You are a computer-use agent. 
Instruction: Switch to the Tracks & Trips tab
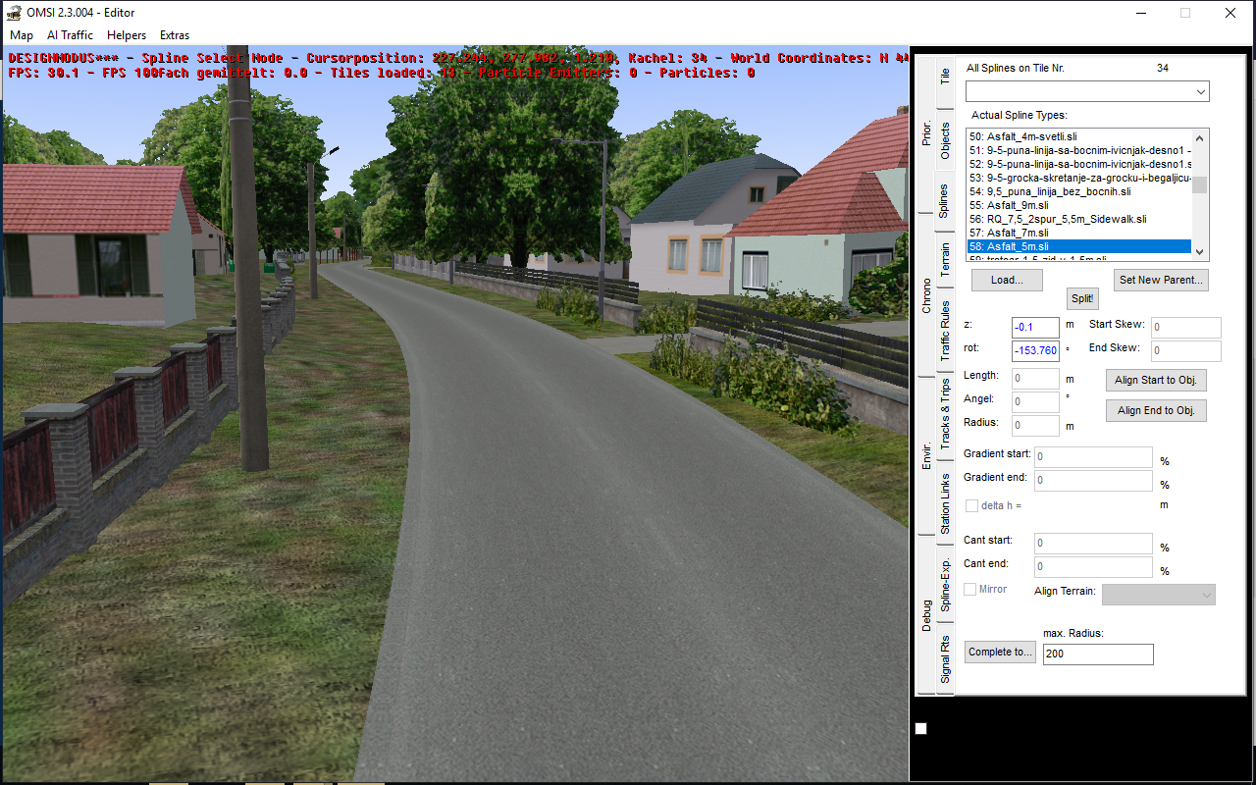click(945, 415)
